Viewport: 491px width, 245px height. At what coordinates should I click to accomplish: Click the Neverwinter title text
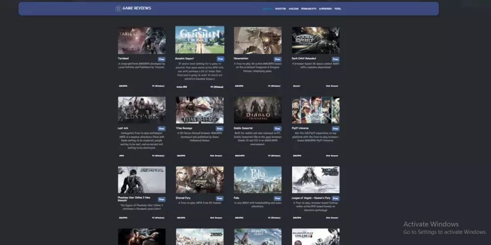(241, 58)
